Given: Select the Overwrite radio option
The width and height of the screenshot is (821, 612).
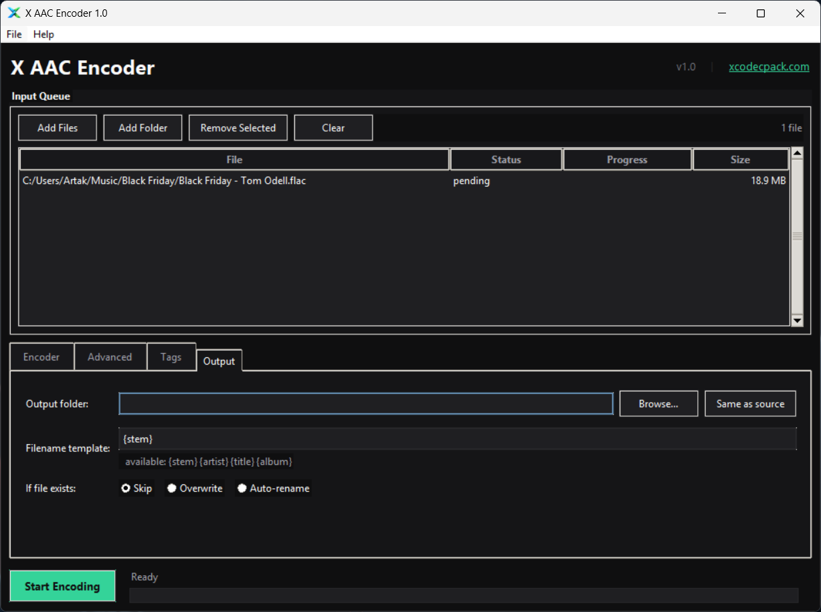Looking at the screenshot, I should point(195,488).
